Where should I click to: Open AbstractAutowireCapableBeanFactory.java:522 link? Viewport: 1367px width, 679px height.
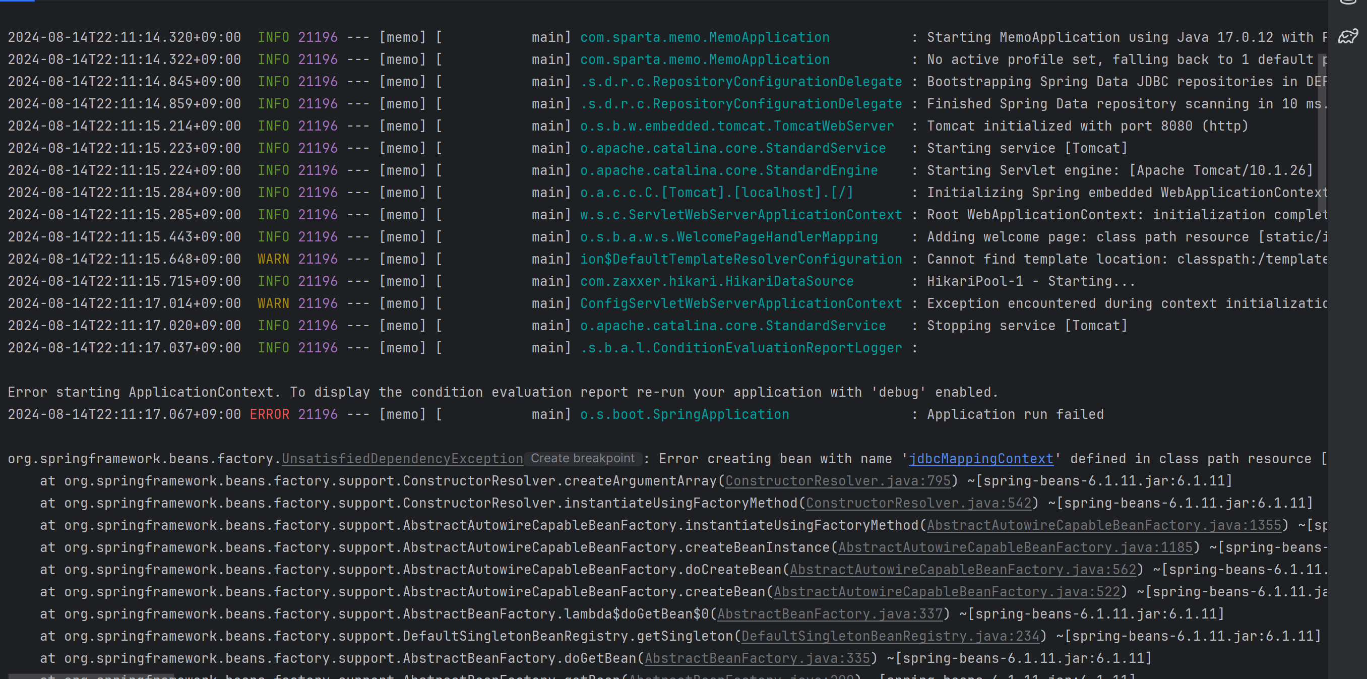[946, 592]
